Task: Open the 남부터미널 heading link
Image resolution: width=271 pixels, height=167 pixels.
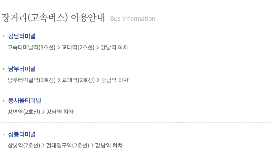Action: point(22,69)
